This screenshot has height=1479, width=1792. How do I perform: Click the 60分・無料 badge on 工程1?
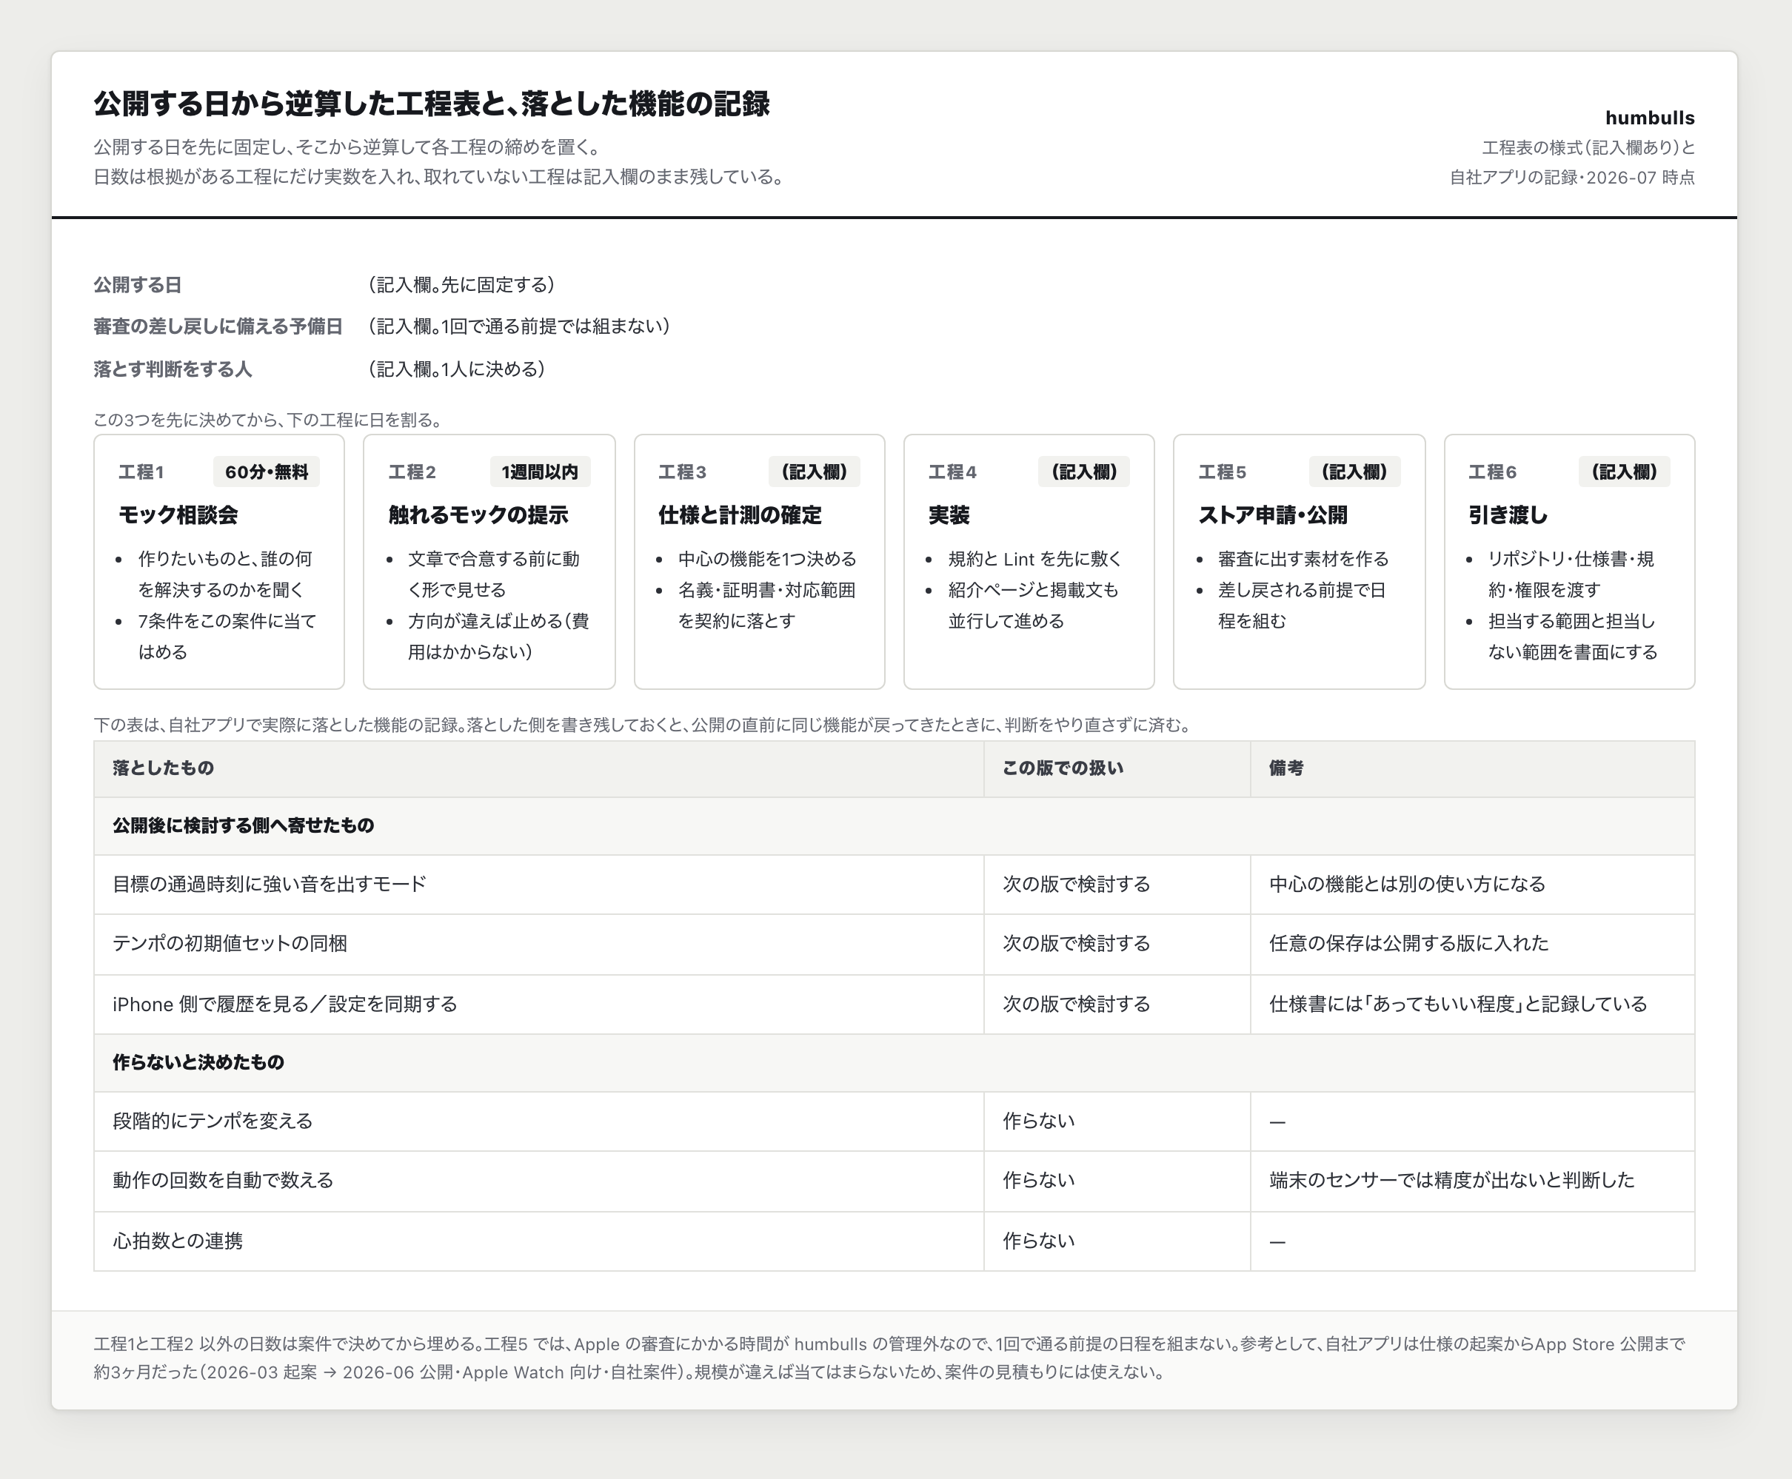[x=267, y=472]
